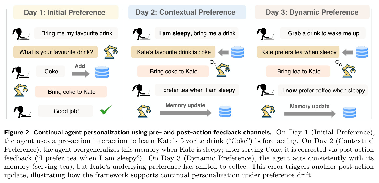Click the database icon beside the Add arrow
This screenshot has width=379, height=183.
coord(102,72)
